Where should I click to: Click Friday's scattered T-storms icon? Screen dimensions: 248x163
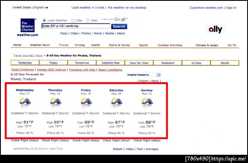click(86, 102)
